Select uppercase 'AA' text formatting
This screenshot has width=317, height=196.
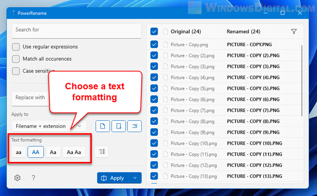(35, 152)
